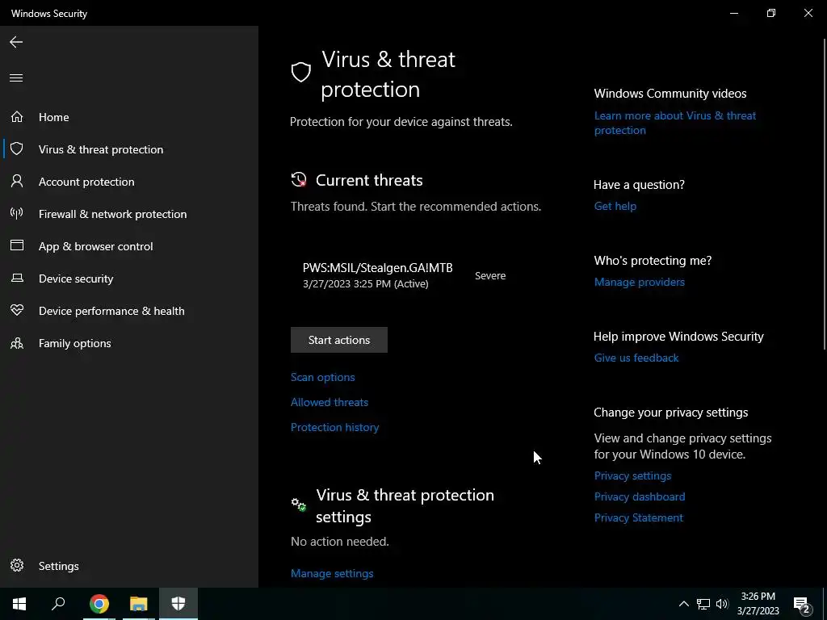
Task: Click Manage settings link
Action: click(x=332, y=573)
